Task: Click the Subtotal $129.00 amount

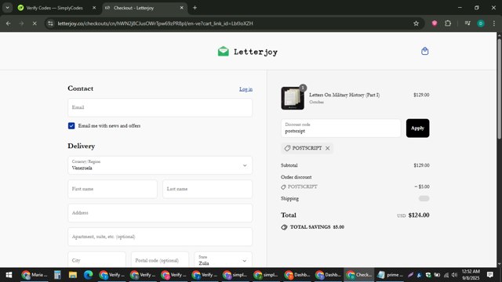Action: click(421, 165)
